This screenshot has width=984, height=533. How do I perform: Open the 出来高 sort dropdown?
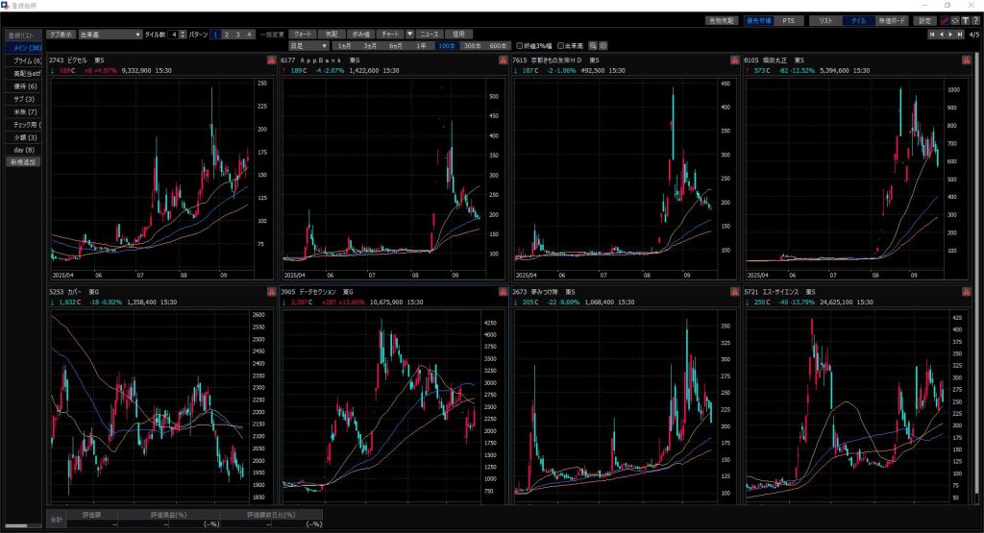click(110, 34)
